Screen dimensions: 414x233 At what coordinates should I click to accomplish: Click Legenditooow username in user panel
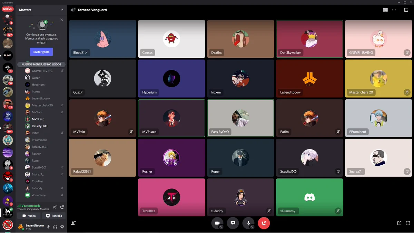[x=35, y=225]
